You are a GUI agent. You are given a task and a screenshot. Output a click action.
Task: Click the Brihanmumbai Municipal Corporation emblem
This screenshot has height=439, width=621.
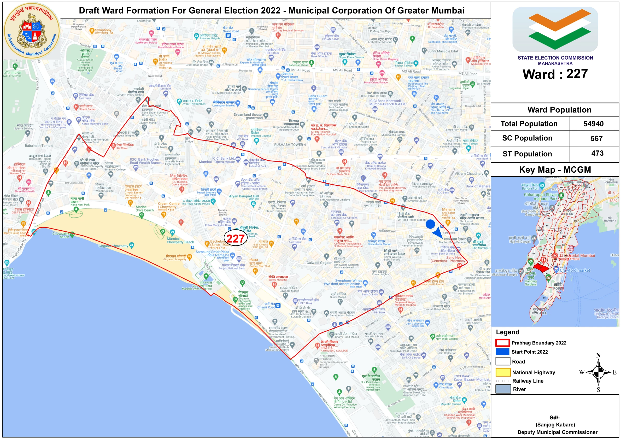(x=32, y=31)
